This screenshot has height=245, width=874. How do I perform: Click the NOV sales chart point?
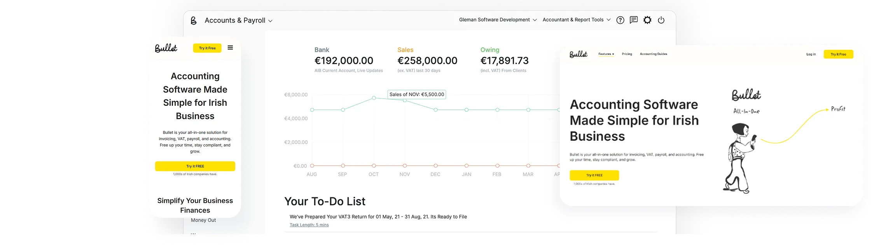click(x=405, y=100)
